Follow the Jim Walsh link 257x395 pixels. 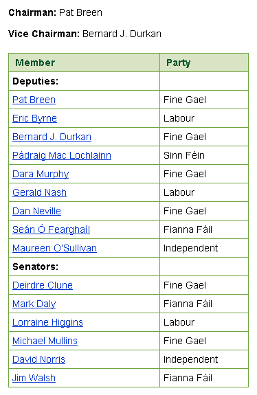coord(34,378)
